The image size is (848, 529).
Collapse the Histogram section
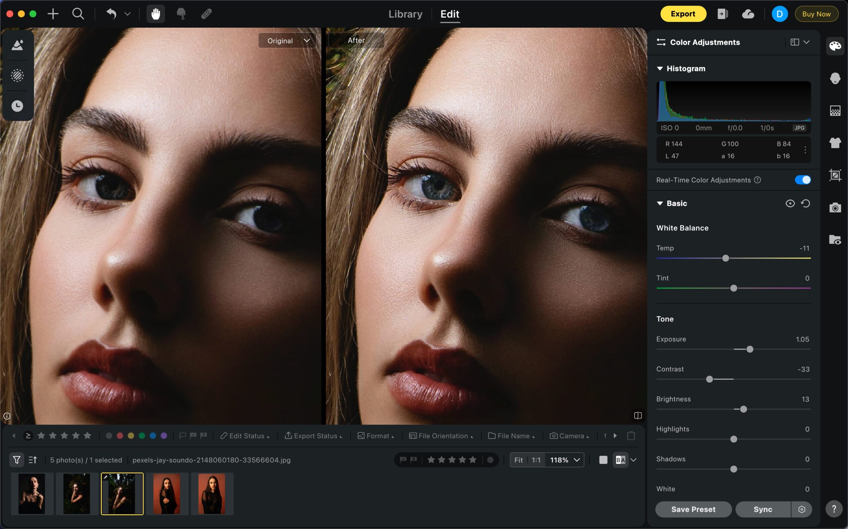click(x=660, y=68)
